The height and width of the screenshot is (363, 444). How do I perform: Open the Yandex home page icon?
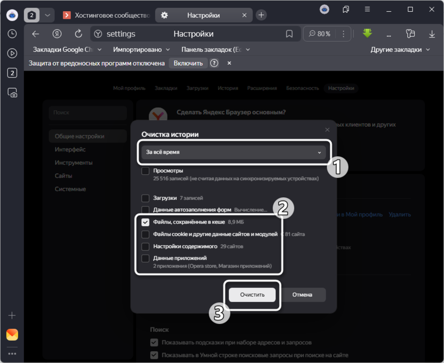(x=57, y=34)
